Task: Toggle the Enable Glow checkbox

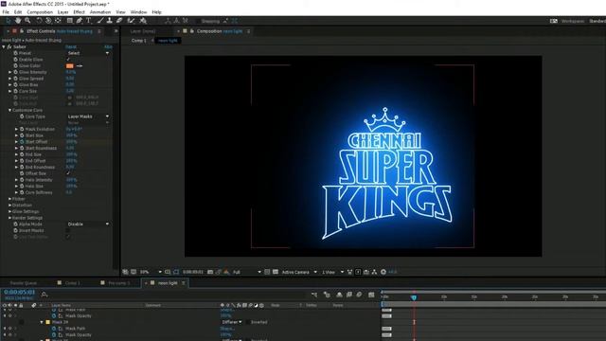Action: point(68,60)
